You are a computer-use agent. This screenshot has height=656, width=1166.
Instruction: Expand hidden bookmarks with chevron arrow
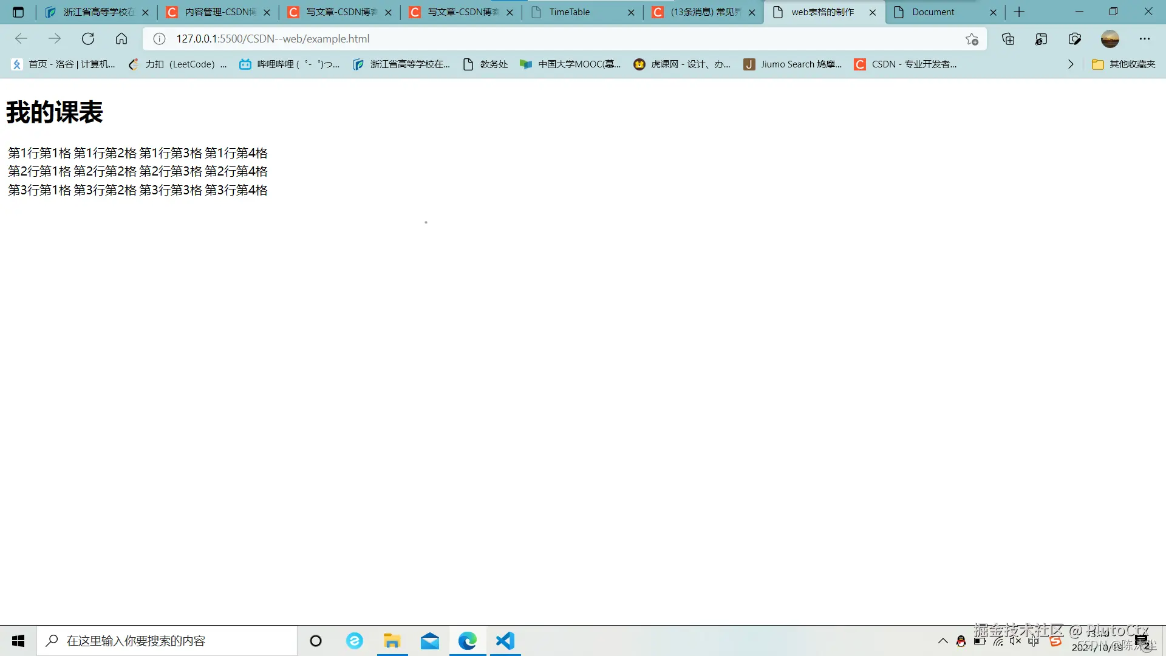(x=1071, y=64)
